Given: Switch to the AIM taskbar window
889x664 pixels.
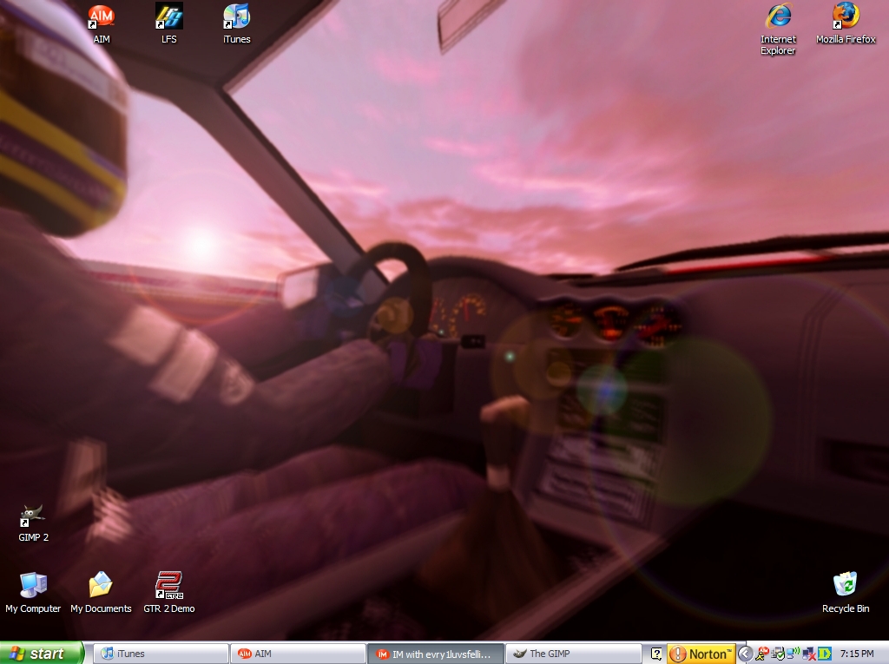Looking at the screenshot, I should (x=299, y=654).
